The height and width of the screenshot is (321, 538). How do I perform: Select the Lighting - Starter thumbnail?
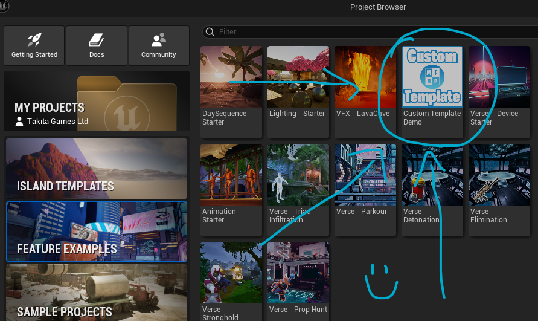[298, 77]
